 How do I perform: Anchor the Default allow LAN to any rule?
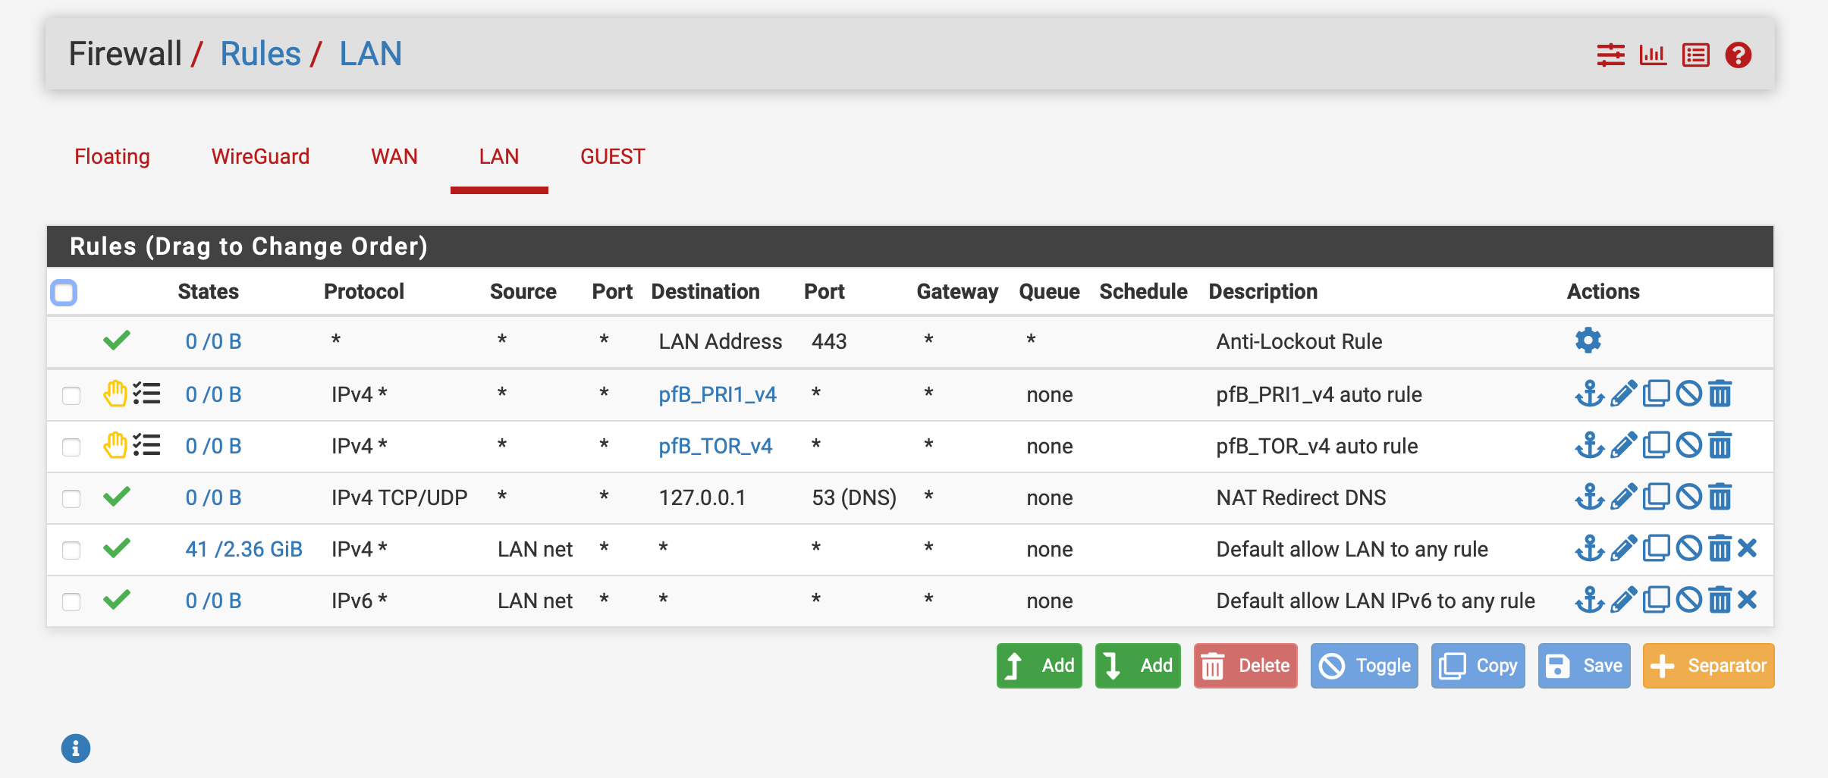(x=1591, y=548)
